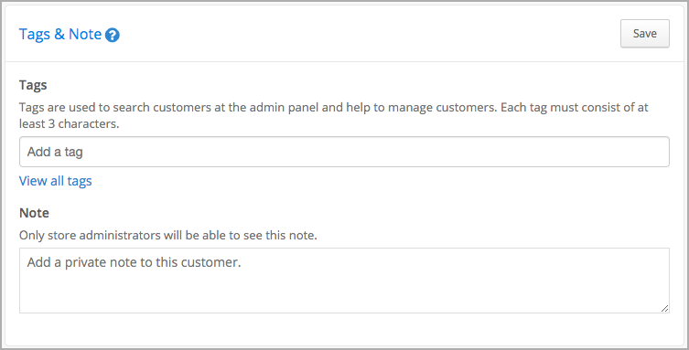Click into the private note text area
The image size is (689, 350).
pyautogui.click(x=344, y=281)
